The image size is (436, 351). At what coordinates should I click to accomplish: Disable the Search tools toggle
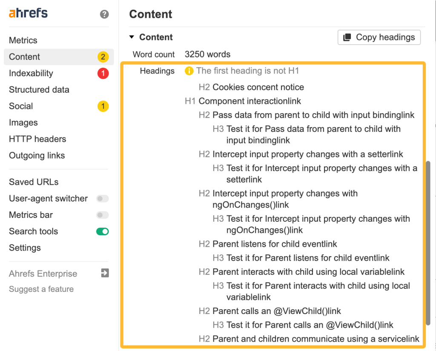click(103, 231)
